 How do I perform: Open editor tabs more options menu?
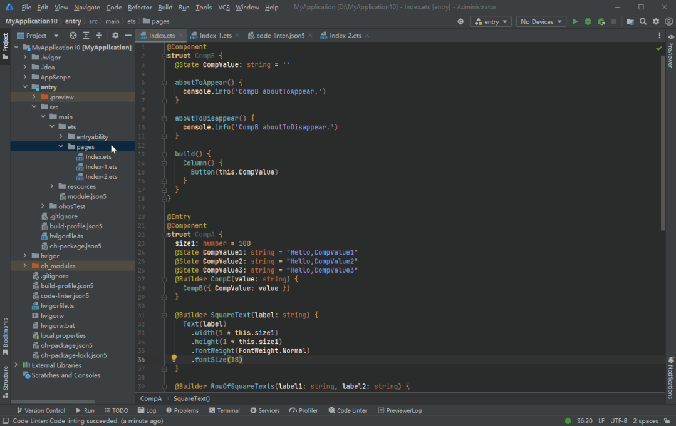tap(659, 35)
